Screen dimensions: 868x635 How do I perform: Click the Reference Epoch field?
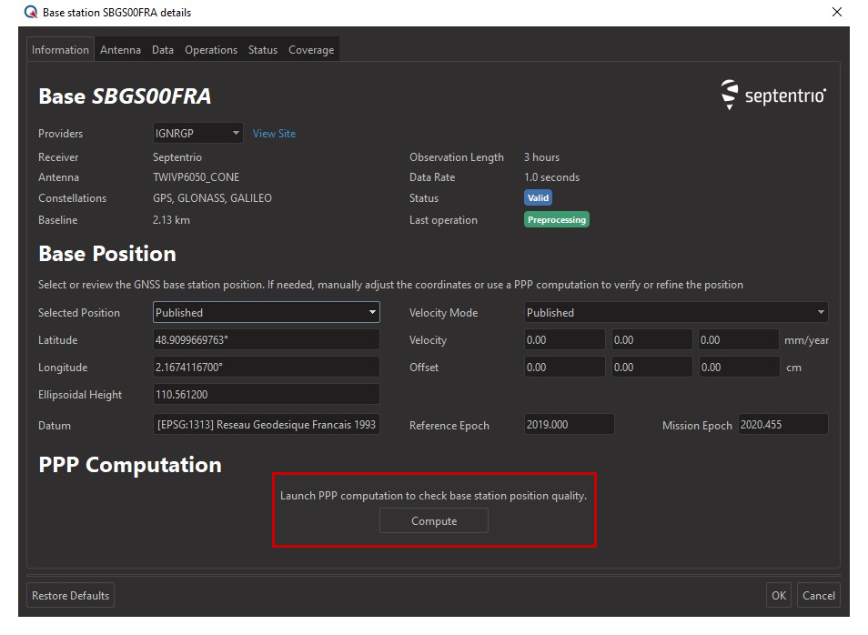[x=569, y=425]
